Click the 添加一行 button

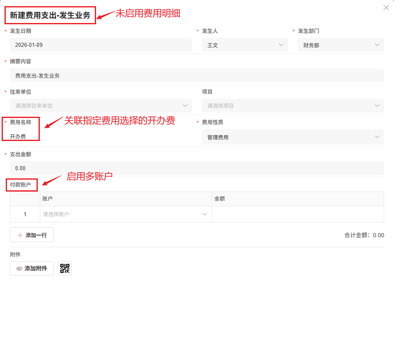pyautogui.click(x=32, y=234)
